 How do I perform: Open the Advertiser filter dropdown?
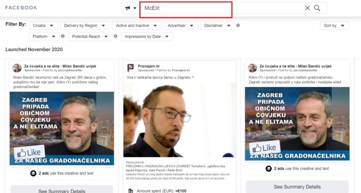[x=181, y=26]
